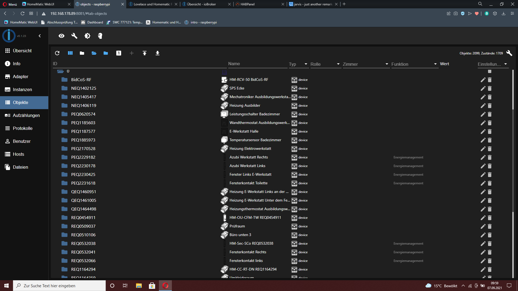
Task: Toggle the eye visibility icon in top bar
Action: (62, 36)
